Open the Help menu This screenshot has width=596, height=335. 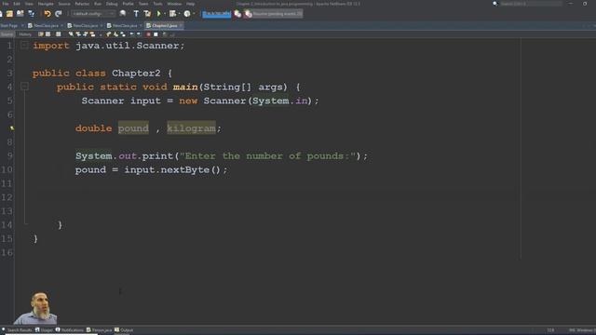pos(190,4)
